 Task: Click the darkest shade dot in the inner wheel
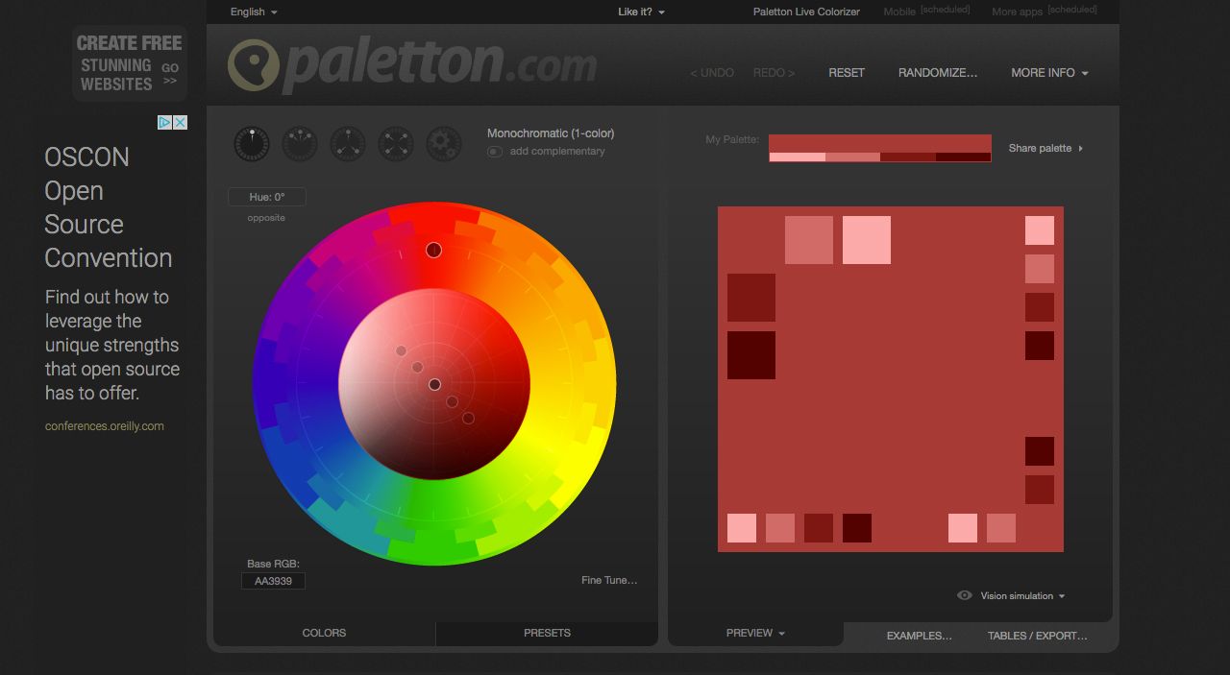(468, 418)
